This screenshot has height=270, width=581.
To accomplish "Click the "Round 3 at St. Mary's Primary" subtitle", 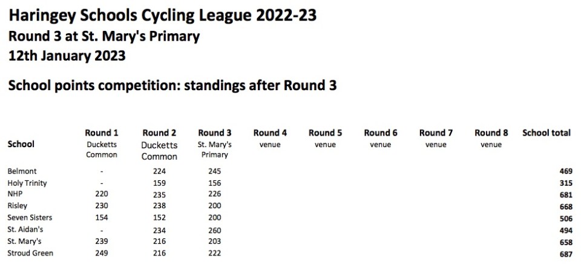I will coord(103,36).
